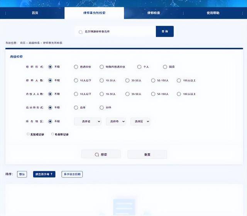Click the blue 查询 button
The height and width of the screenshot is (216, 247).
[165, 32]
